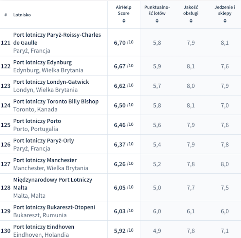
Task: Open Port lotniczy Paryż-Roissy-Charles de Gaulle
Action: click(57, 39)
